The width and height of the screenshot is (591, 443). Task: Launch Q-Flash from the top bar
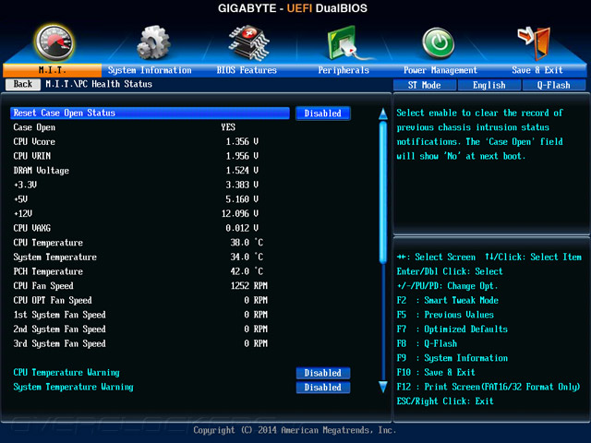click(554, 85)
